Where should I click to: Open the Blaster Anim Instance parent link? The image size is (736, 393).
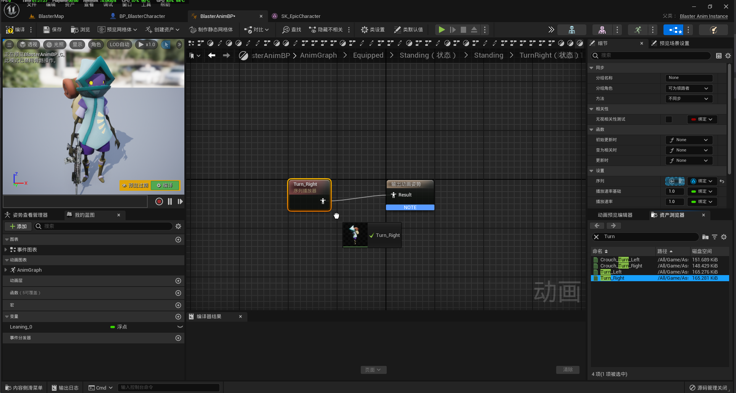pyautogui.click(x=704, y=16)
